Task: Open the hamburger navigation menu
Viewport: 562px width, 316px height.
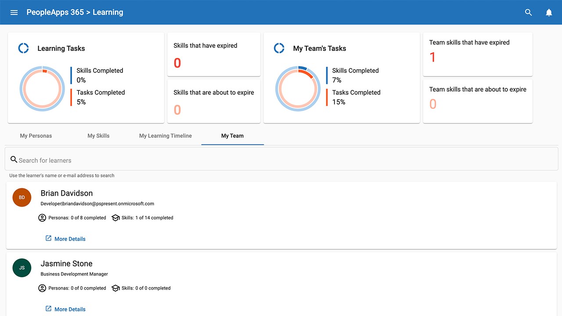Action: [x=14, y=12]
